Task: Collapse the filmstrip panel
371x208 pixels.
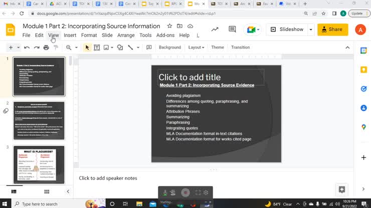Action: 68,191
